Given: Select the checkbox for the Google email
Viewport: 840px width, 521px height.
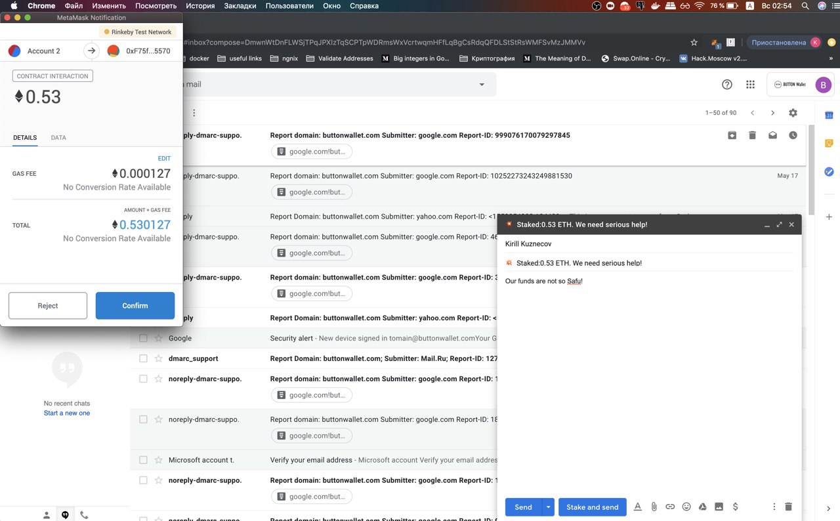Looking at the screenshot, I should [x=143, y=338].
